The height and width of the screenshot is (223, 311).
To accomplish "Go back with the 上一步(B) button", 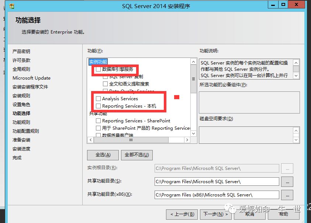I will [182, 214].
